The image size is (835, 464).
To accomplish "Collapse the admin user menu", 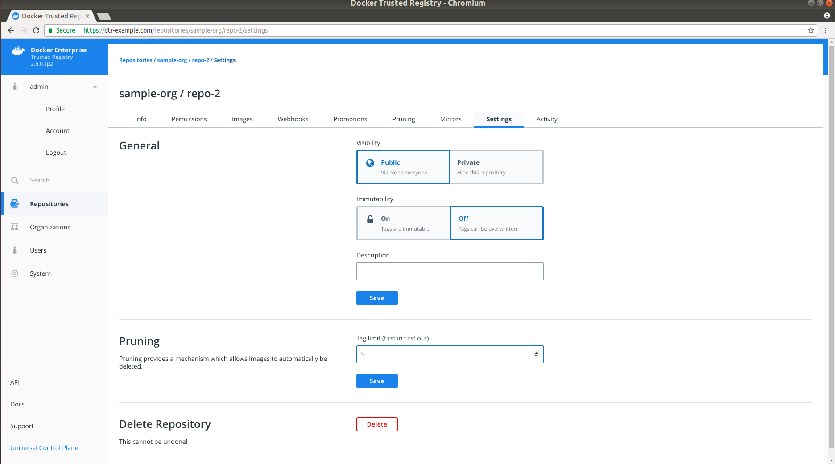I will (95, 87).
